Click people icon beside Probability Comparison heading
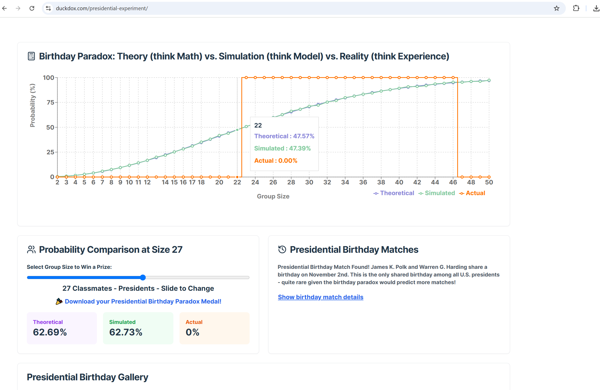This screenshot has height=390, width=600. coord(31,249)
